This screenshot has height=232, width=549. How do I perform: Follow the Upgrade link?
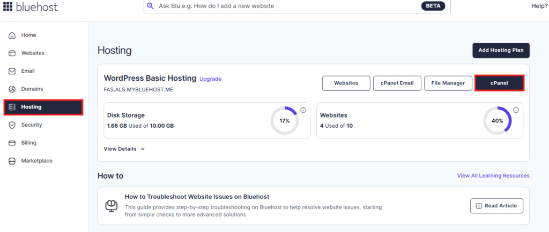[210, 79]
